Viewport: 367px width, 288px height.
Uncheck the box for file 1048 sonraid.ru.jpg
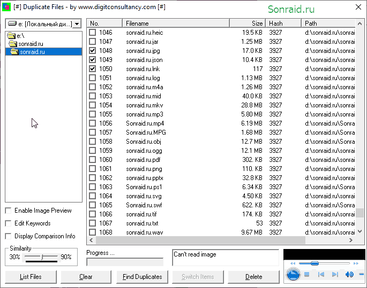tap(93, 50)
